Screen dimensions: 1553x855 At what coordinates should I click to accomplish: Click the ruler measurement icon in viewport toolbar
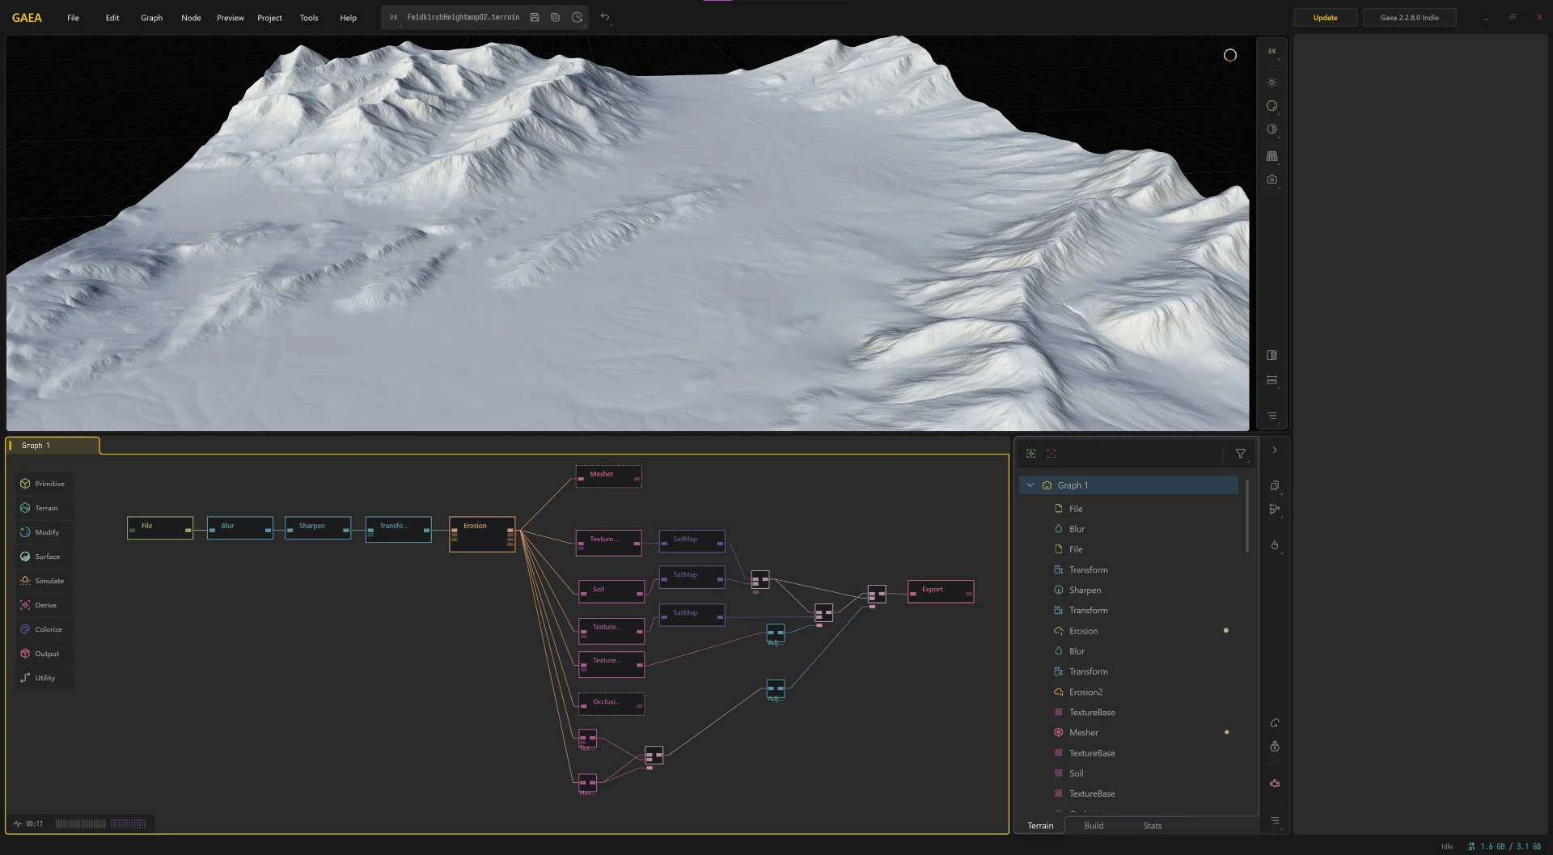(1272, 380)
